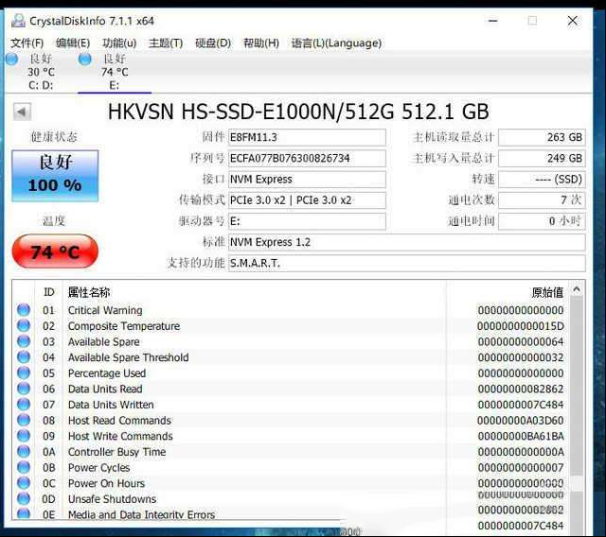This screenshot has width=606, height=537.
Task: Click status orb for Power On Hours
Action: click(24, 483)
